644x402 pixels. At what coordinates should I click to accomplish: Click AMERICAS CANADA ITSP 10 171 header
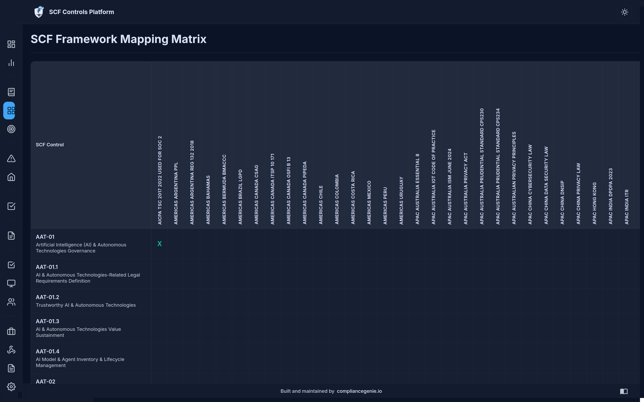pyautogui.click(x=272, y=189)
